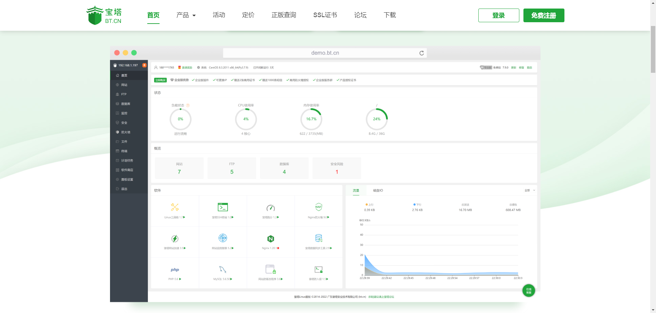Open the Linux工具箱 wrench icon
Screen dimensions: 656x313
pyautogui.click(x=175, y=207)
